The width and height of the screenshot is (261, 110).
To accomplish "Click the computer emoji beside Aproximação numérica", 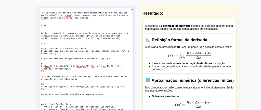I will 148,81.
